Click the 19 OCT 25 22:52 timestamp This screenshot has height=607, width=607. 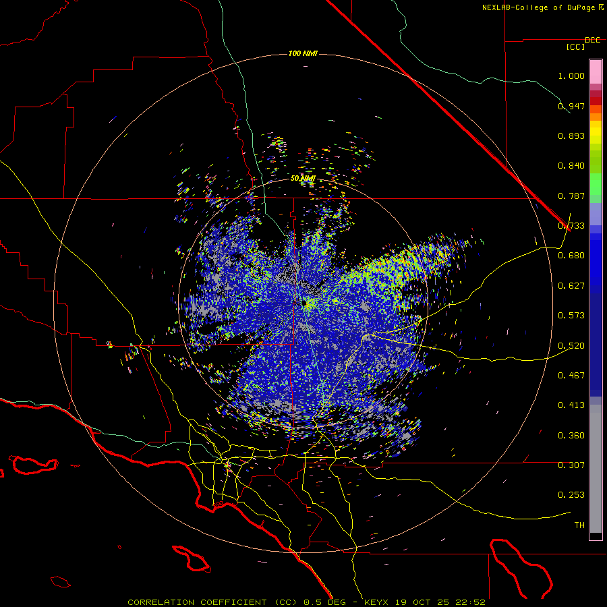[440, 602]
